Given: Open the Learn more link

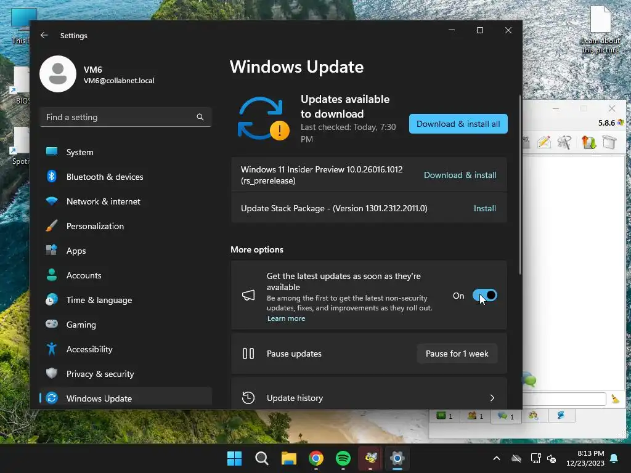Looking at the screenshot, I should tap(286, 318).
